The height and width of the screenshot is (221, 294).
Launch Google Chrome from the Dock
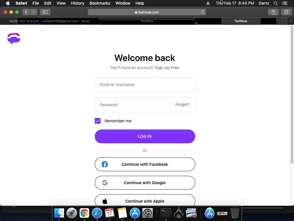tap(84, 213)
